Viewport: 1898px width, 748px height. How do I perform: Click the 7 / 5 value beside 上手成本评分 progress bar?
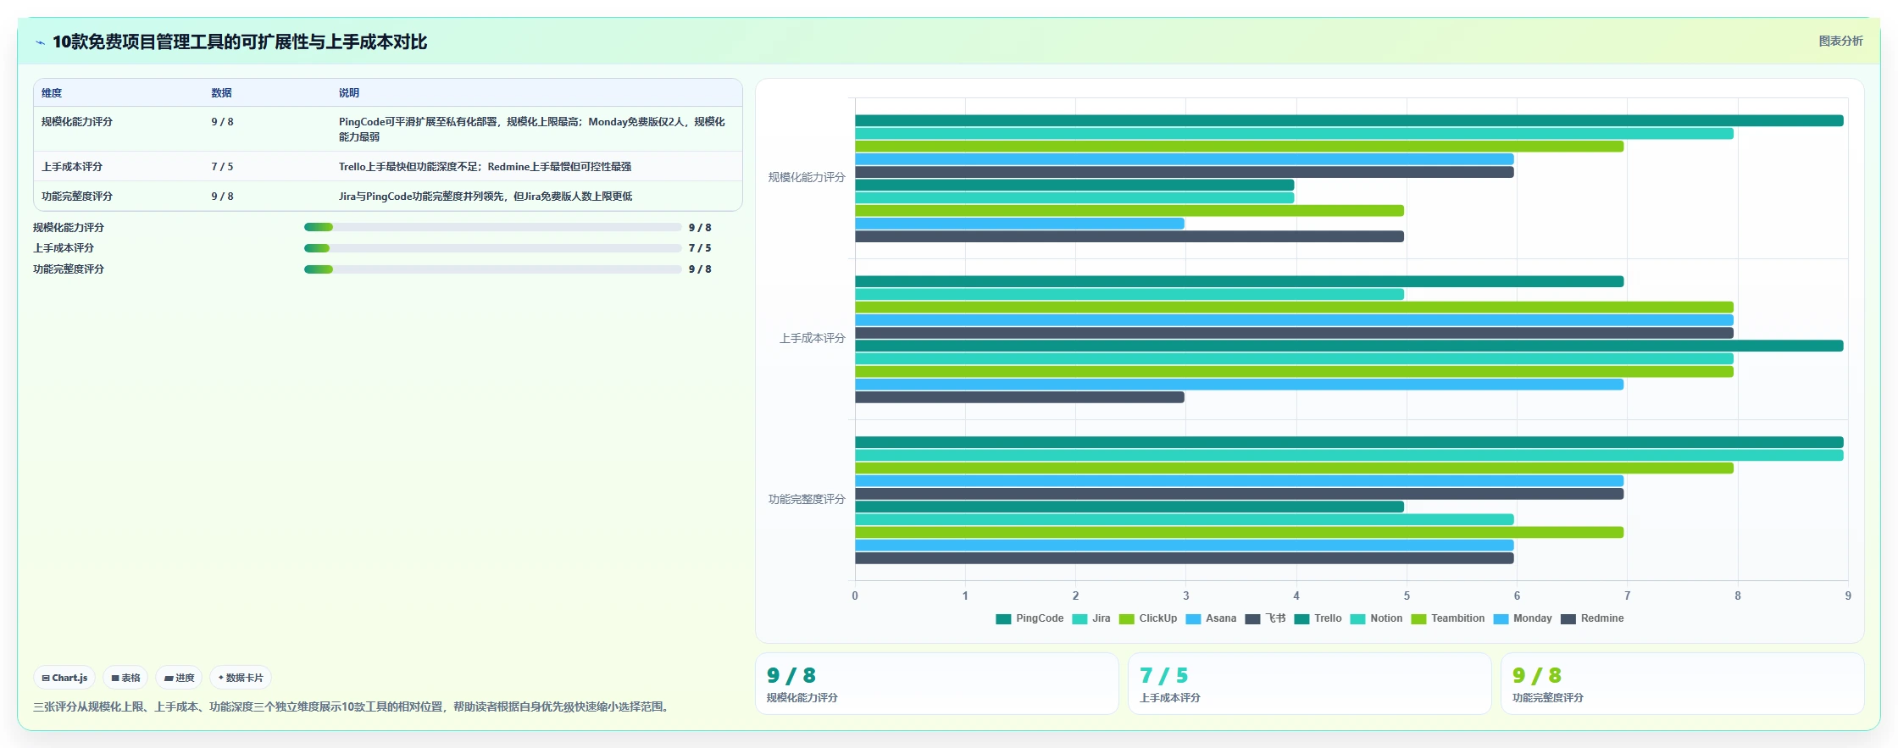click(700, 248)
